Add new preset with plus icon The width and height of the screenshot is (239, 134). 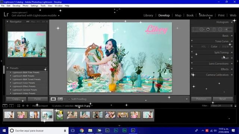46,68
